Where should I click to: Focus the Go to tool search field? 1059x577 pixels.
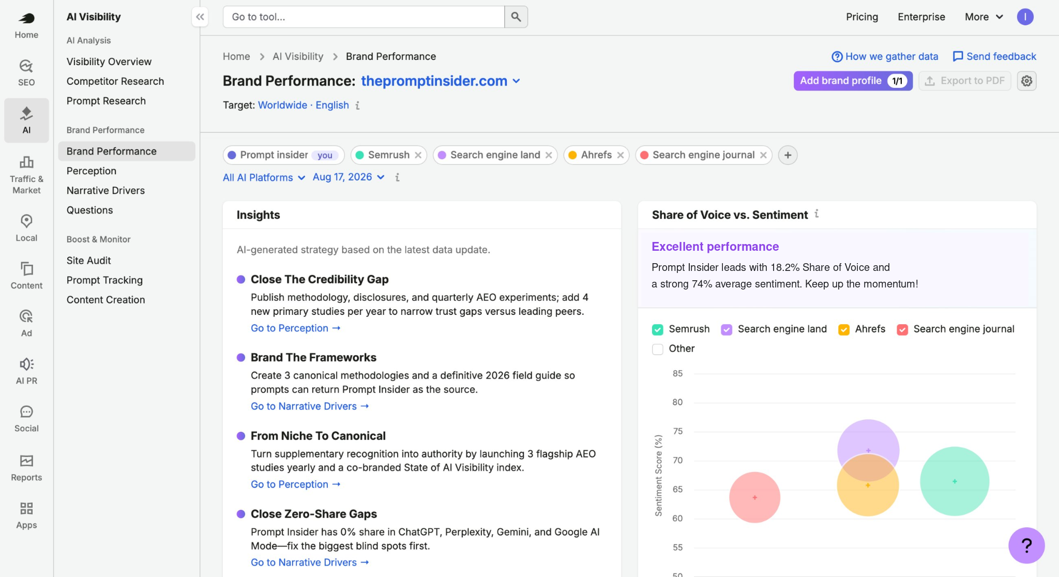364,17
